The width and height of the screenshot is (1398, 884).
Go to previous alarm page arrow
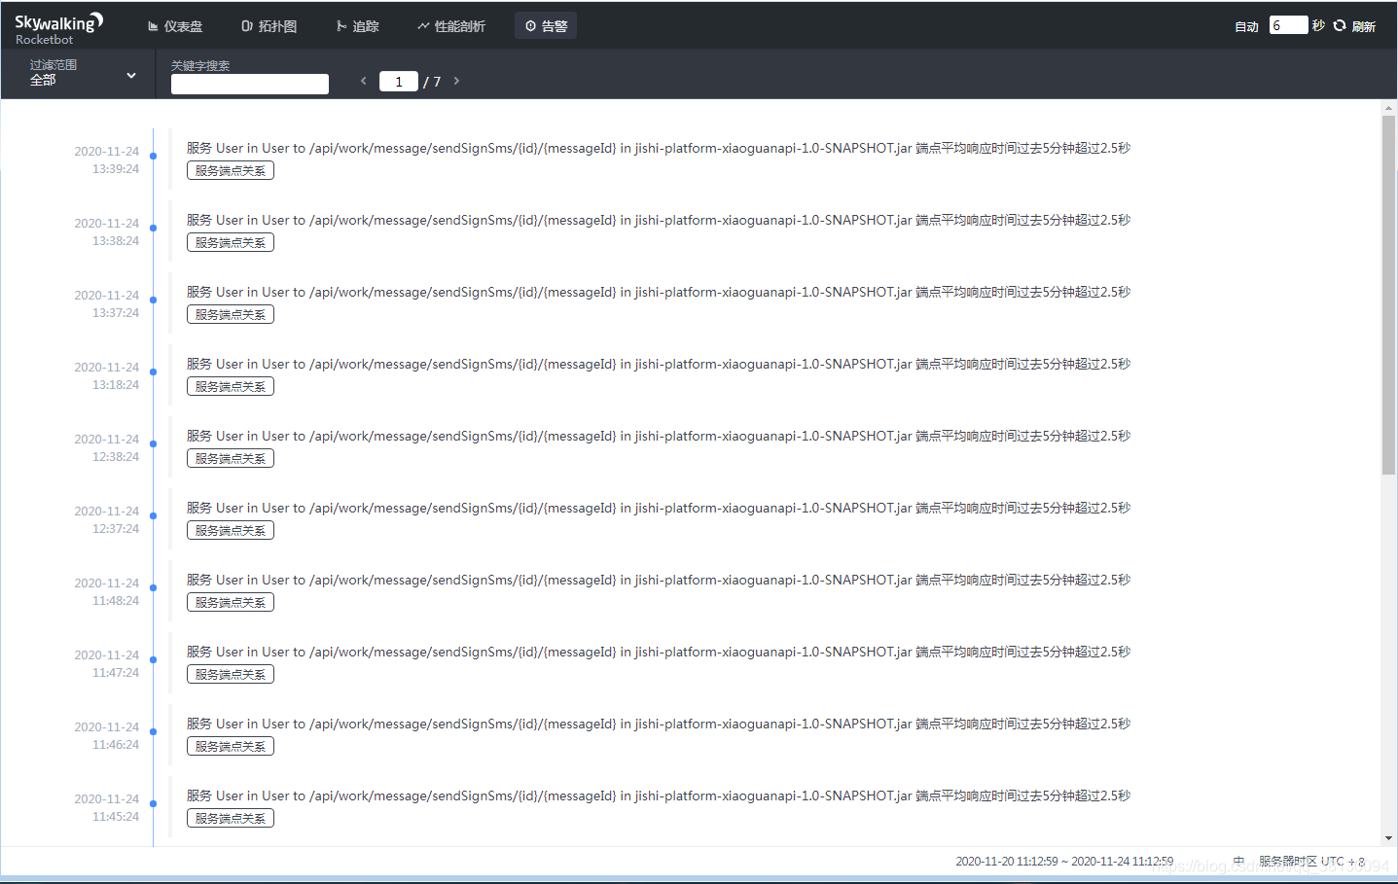(364, 81)
